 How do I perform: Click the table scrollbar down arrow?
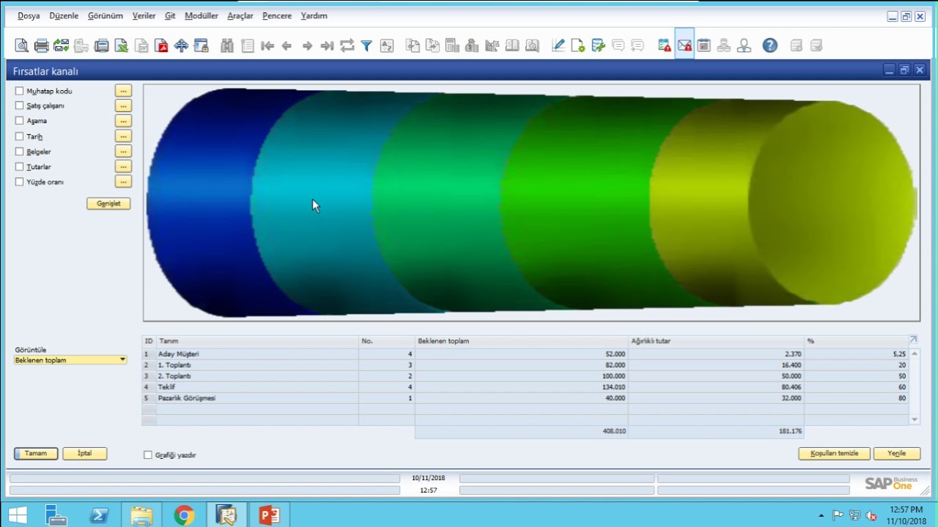915,419
